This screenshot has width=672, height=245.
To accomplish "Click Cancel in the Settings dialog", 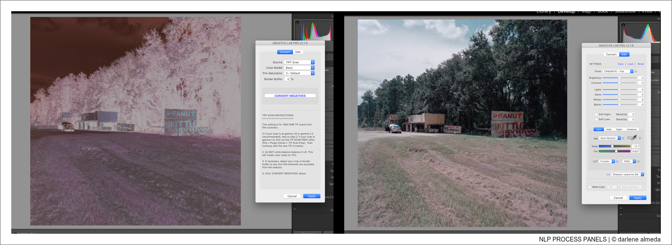I will coord(618,198).
